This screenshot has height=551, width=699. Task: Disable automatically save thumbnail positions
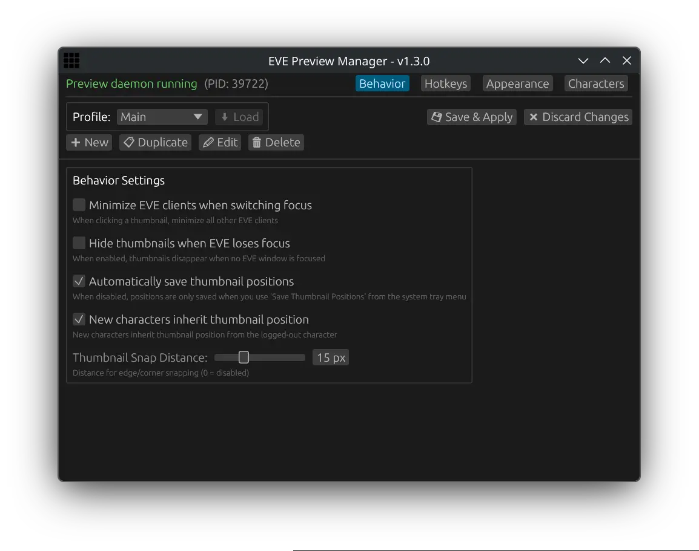(79, 281)
